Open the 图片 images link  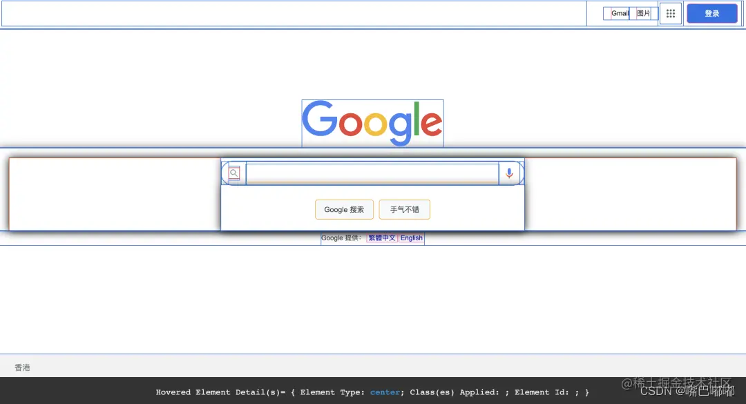point(643,13)
